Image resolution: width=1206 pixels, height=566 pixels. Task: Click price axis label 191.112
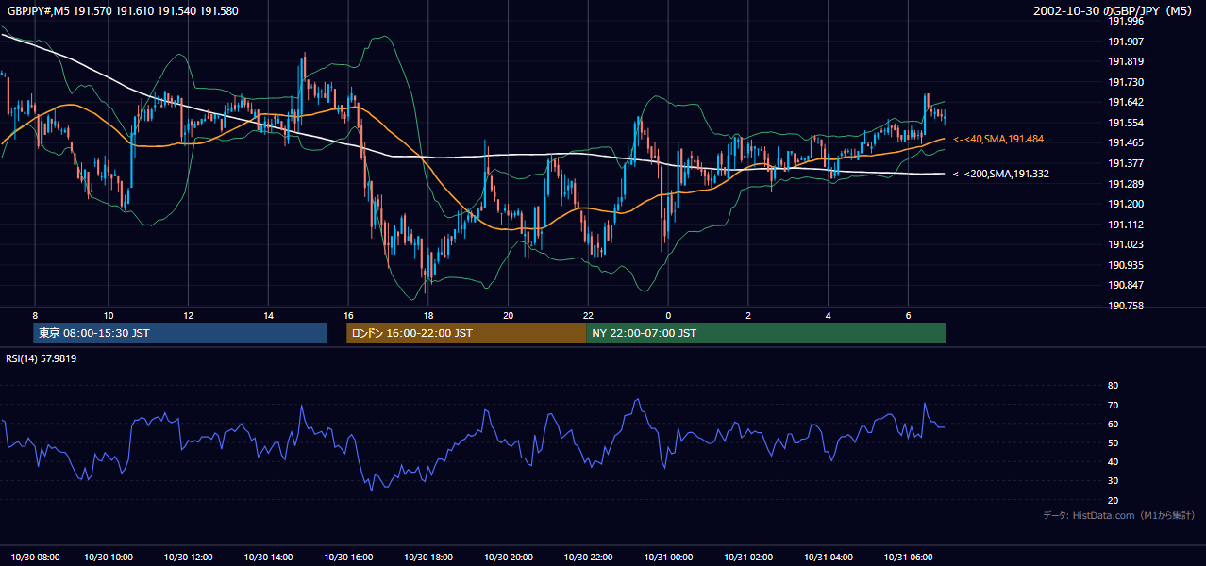1125,225
